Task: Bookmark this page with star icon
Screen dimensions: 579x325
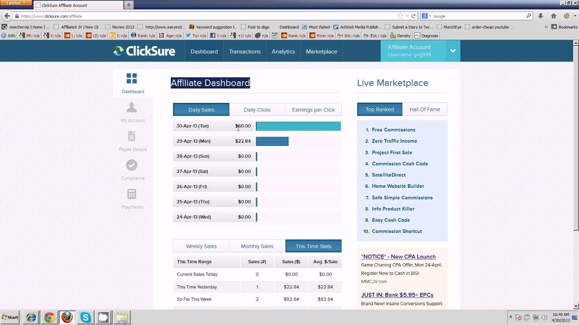Action: coord(400,16)
